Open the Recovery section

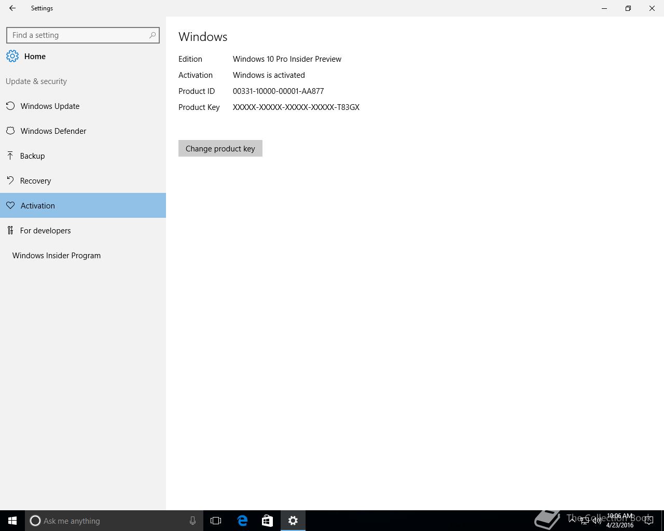point(83,180)
